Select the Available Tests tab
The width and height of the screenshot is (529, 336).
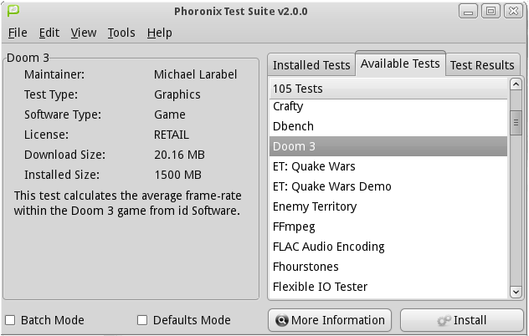(x=400, y=64)
